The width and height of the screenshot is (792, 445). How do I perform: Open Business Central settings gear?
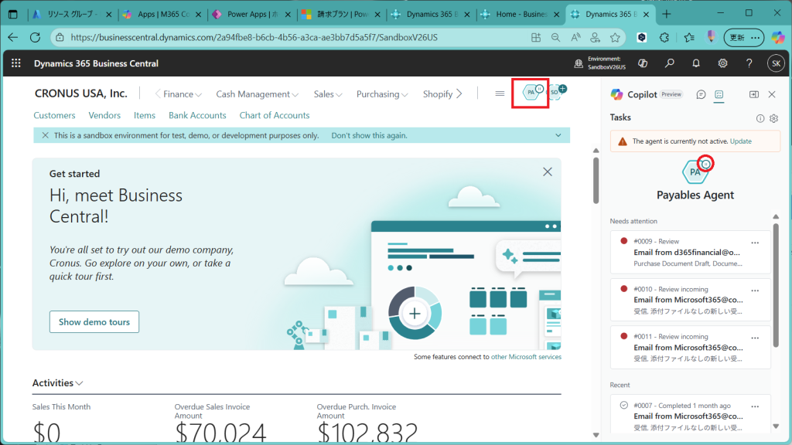coord(722,63)
